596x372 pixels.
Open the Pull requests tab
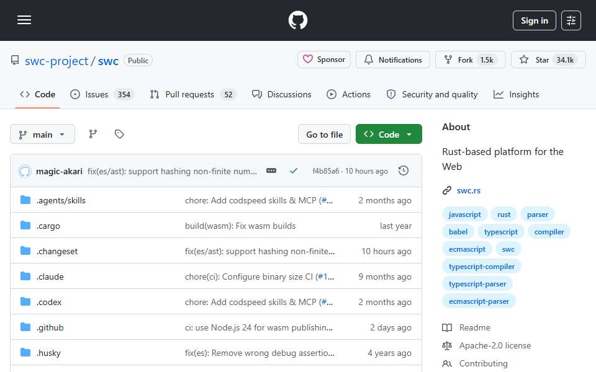(193, 94)
